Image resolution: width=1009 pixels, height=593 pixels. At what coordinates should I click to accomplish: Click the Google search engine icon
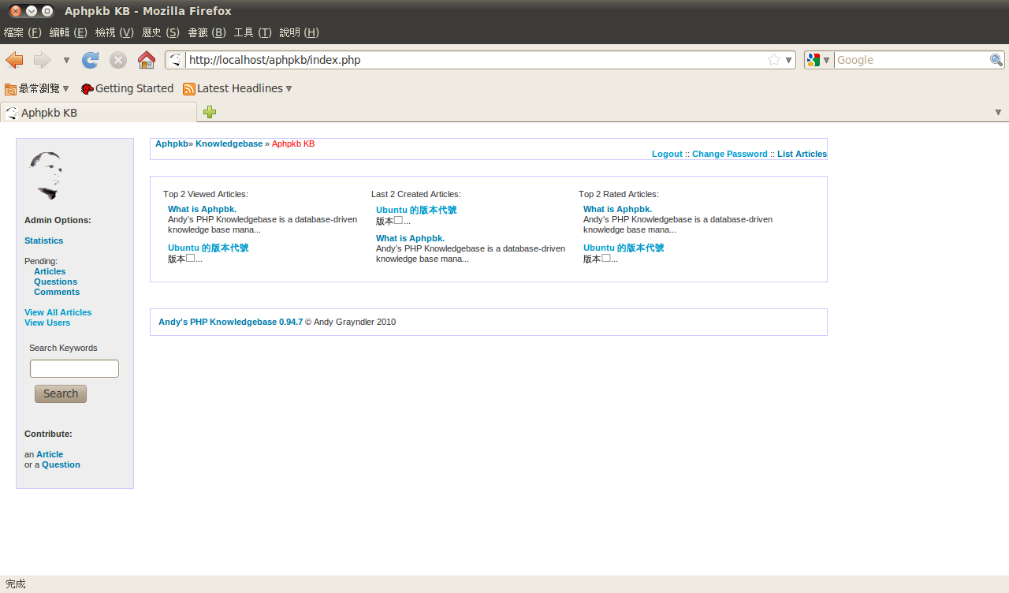coord(814,60)
